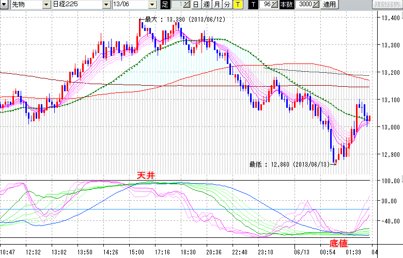Click the red 天井 label on oscillator
Viewport: 403px width, 258px height.
point(145,176)
